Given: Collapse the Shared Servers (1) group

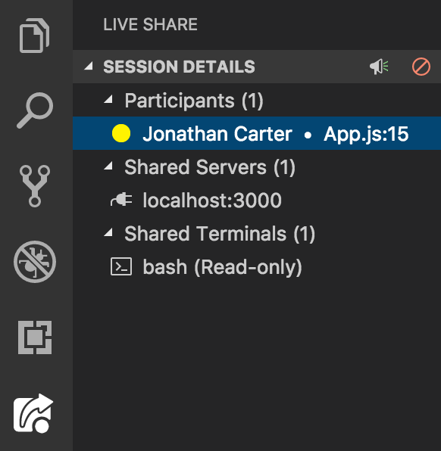Looking at the screenshot, I should [x=108, y=166].
